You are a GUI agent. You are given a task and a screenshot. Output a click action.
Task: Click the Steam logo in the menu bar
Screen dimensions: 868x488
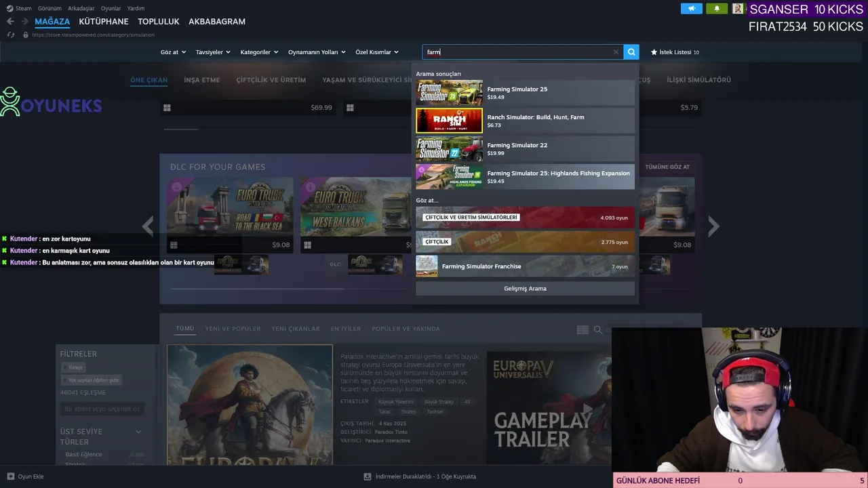[9, 9]
